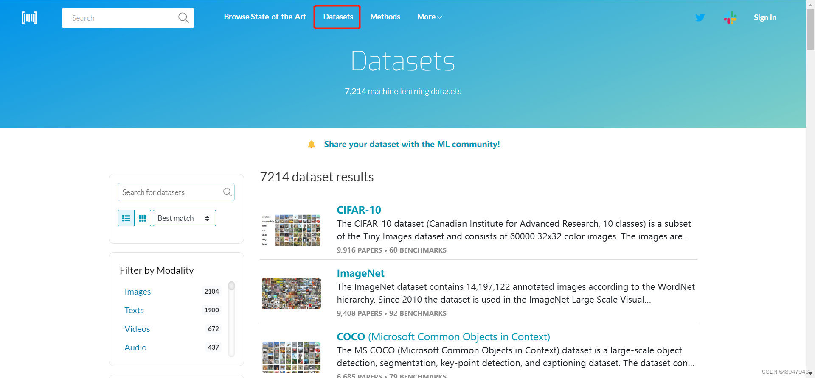Filter by Videos modality

click(137, 329)
